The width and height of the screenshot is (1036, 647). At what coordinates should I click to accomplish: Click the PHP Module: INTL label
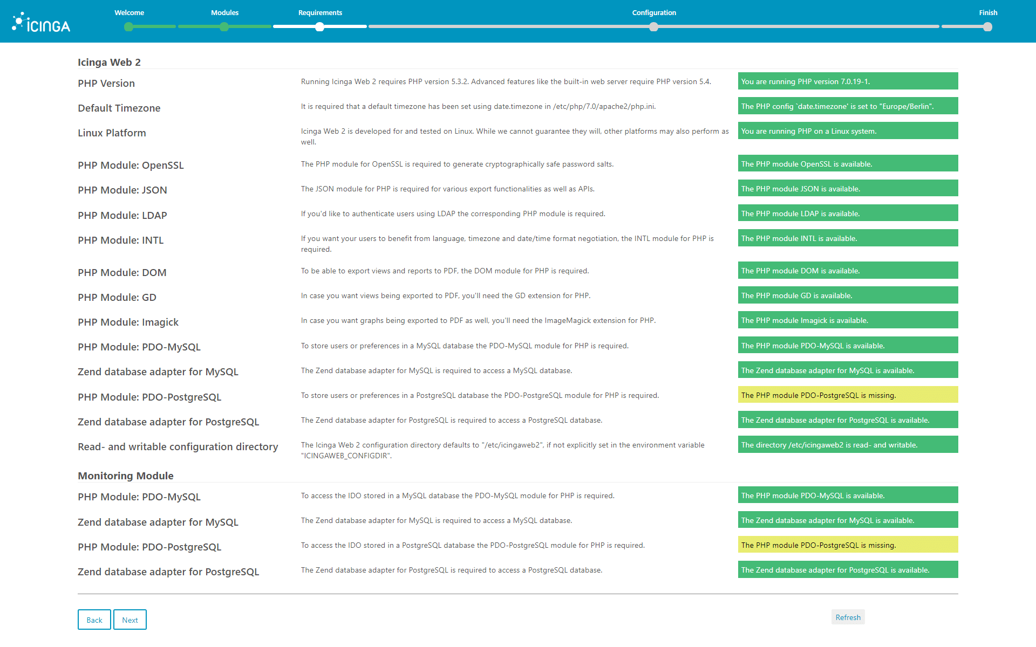coord(121,240)
